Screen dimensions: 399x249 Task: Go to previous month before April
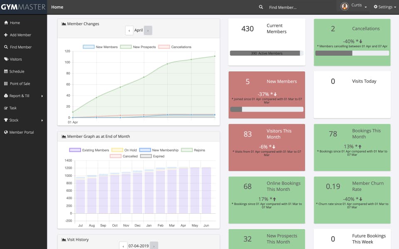(x=129, y=30)
